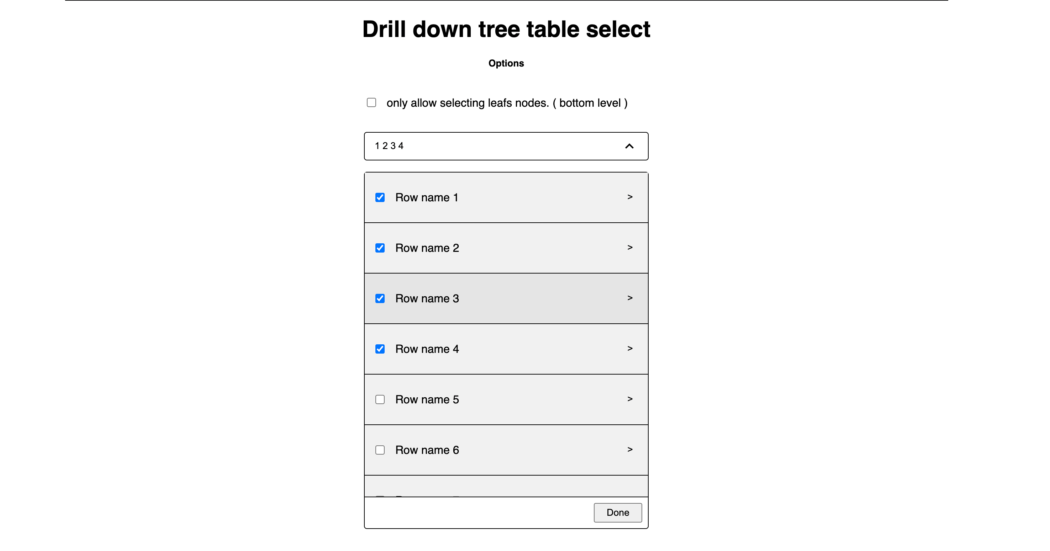This screenshot has width=1050, height=551.
Task: Click the upward chevron in the selector bar
Action: pos(629,146)
